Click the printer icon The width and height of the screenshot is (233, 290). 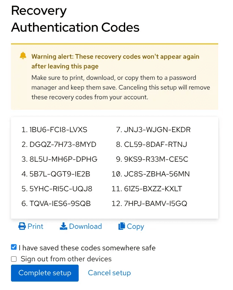22,226
